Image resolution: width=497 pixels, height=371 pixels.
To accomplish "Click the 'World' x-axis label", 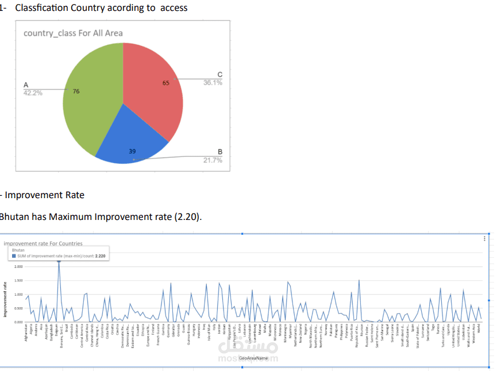I will pyautogui.click(x=479, y=329).
